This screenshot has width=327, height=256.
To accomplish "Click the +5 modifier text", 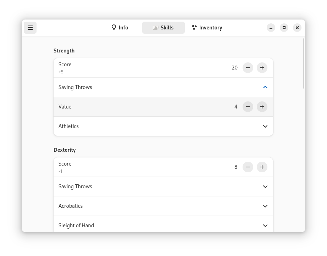I will (61, 72).
